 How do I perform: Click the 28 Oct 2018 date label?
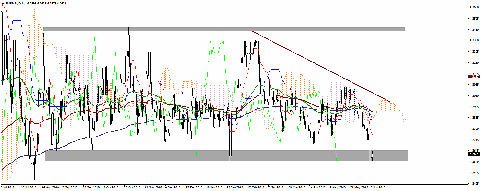point(132,187)
